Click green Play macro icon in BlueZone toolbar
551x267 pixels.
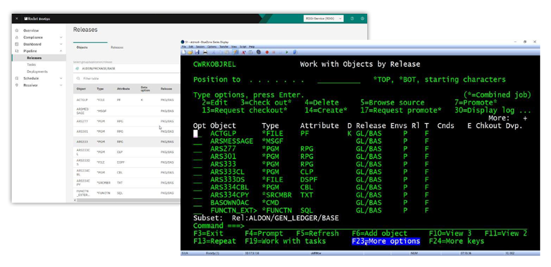(x=287, y=52)
